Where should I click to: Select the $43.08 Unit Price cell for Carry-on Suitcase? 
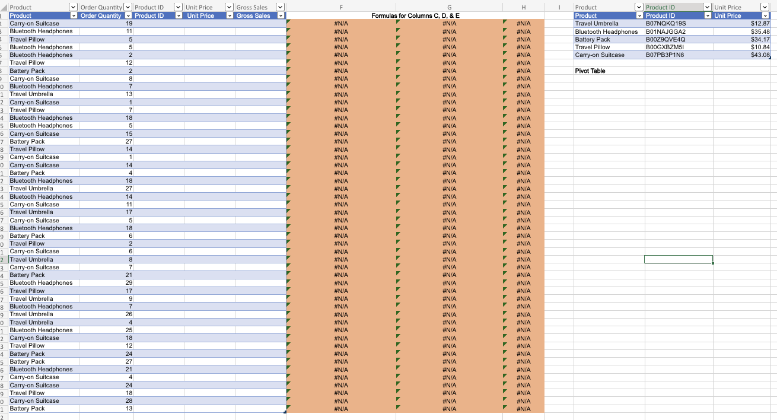coord(759,55)
